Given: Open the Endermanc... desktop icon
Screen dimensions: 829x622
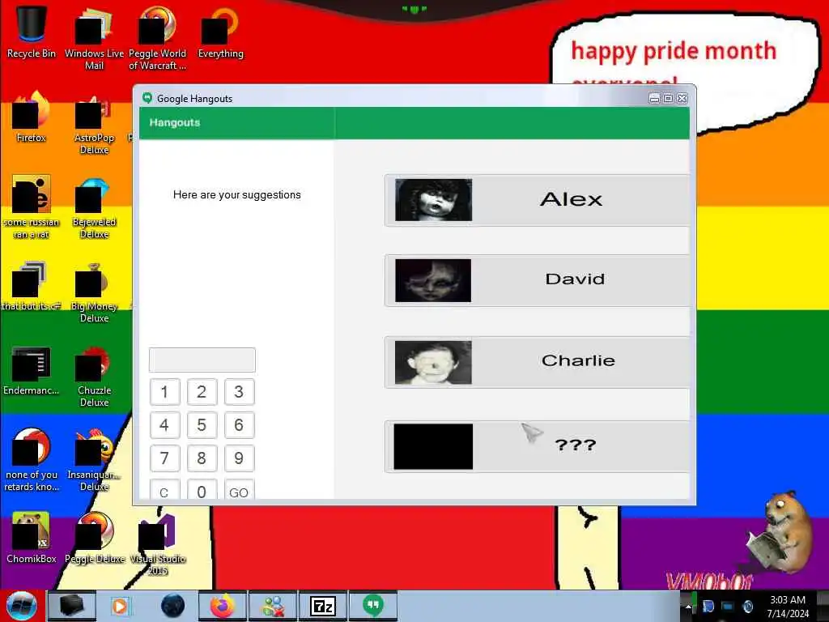Looking at the screenshot, I should [32, 370].
